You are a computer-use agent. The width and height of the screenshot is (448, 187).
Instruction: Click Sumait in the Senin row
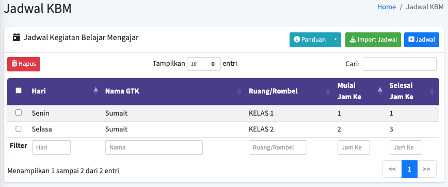click(116, 114)
